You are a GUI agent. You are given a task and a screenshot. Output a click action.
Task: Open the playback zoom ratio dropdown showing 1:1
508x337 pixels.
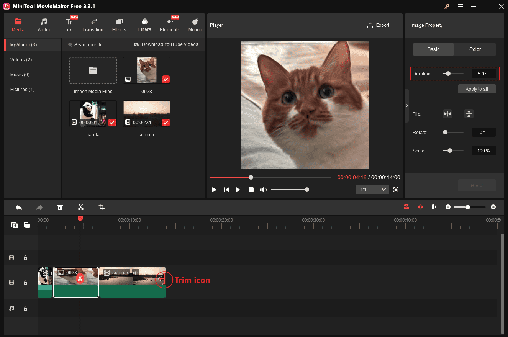pos(372,189)
